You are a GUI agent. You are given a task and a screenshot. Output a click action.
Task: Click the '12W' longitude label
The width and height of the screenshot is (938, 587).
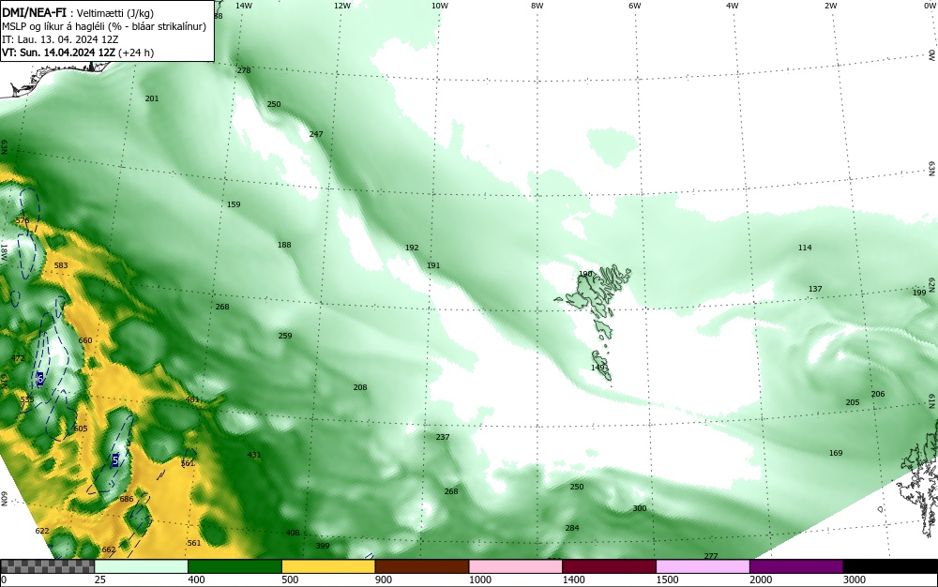tap(342, 6)
